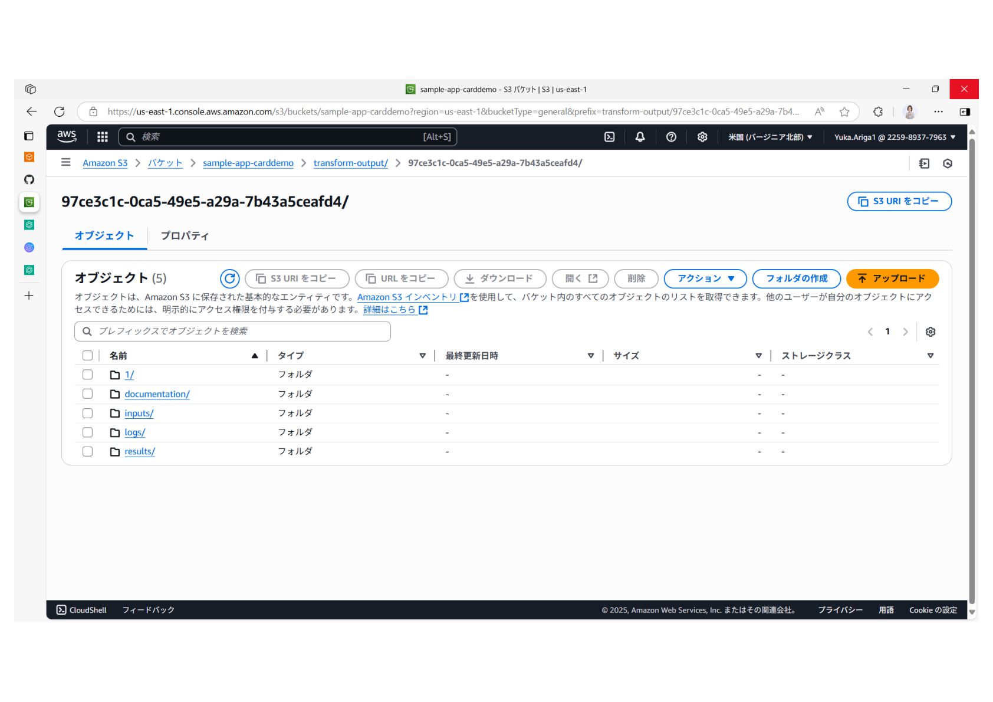Sort by サイズ column arrow
Screen dimensions: 993x702
(758, 356)
